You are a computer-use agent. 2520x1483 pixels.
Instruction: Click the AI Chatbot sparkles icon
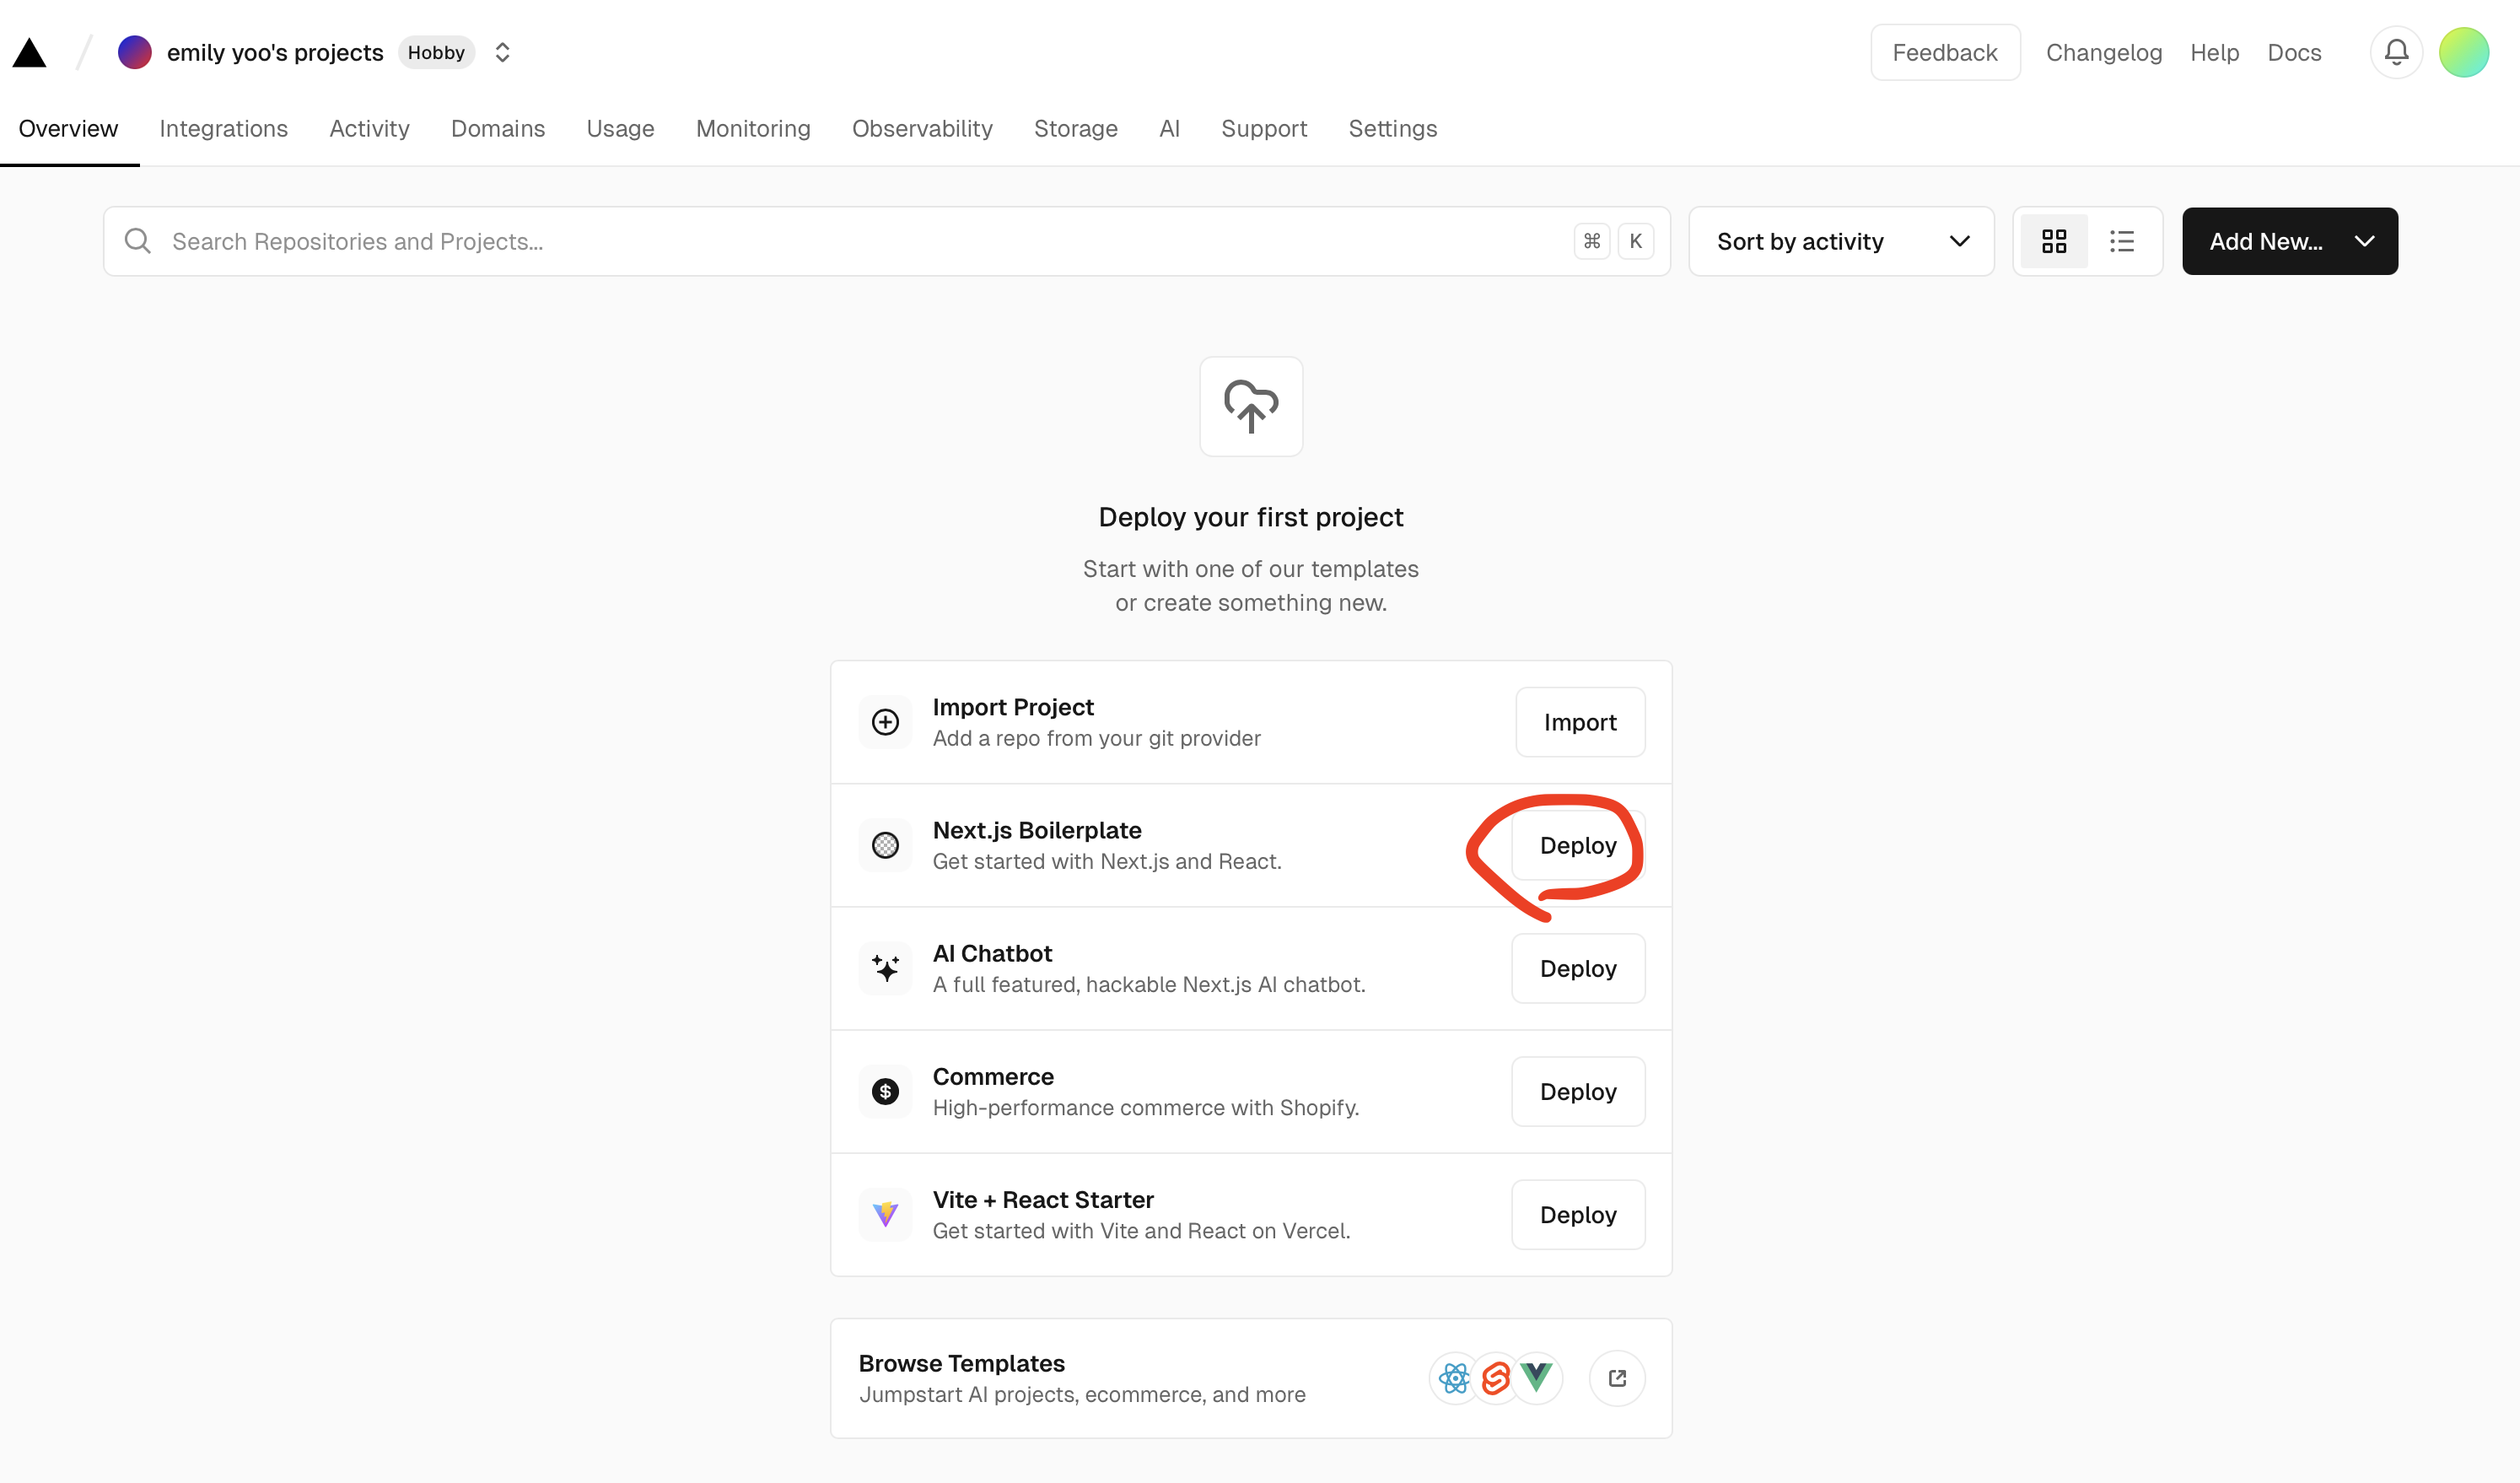point(885,968)
